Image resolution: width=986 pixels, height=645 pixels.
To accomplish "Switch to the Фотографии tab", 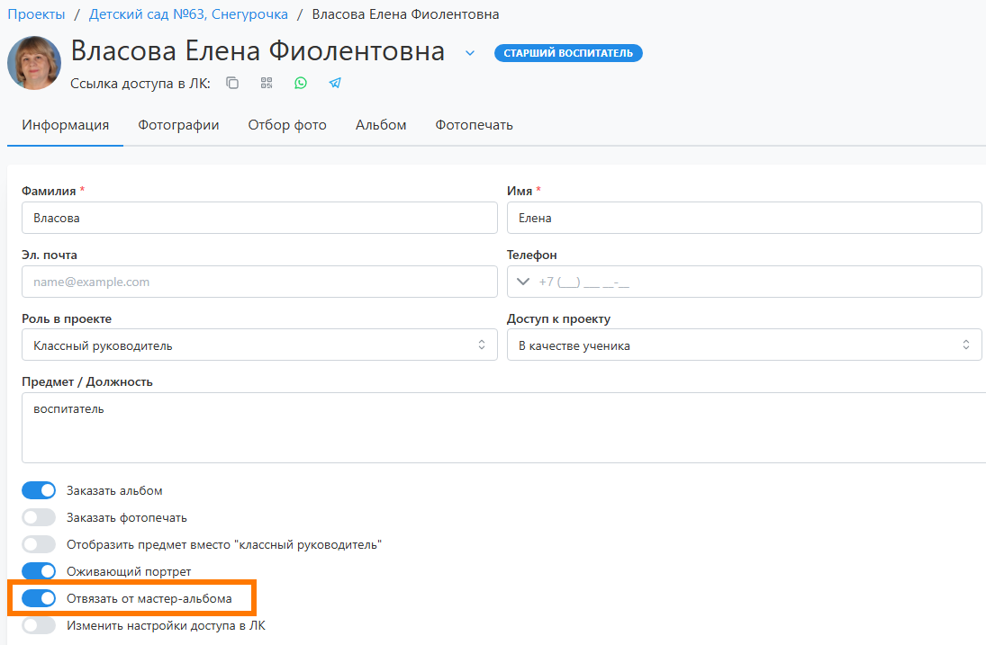I will (178, 125).
